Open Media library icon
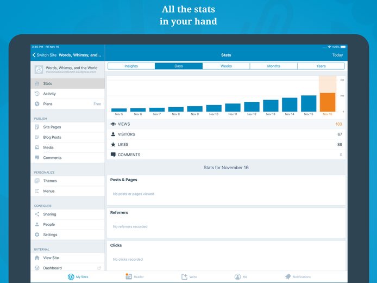The width and height of the screenshot is (377, 283). [37, 147]
